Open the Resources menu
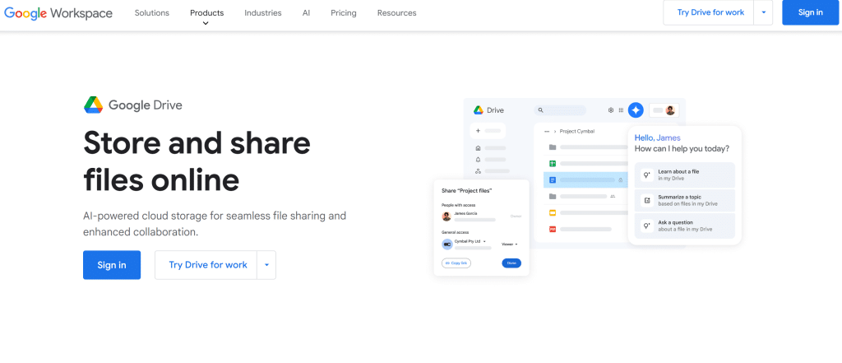 [x=397, y=13]
